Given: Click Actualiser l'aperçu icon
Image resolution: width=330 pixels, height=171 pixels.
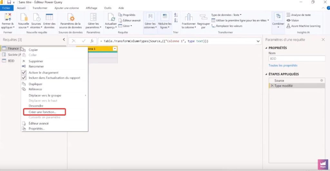Looking at the screenshot, I should pyautogui.click(x=111, y=17).
